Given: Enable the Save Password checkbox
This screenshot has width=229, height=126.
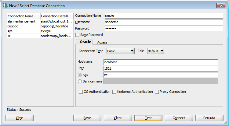Looking at the screenshot, I should point(78,35).
